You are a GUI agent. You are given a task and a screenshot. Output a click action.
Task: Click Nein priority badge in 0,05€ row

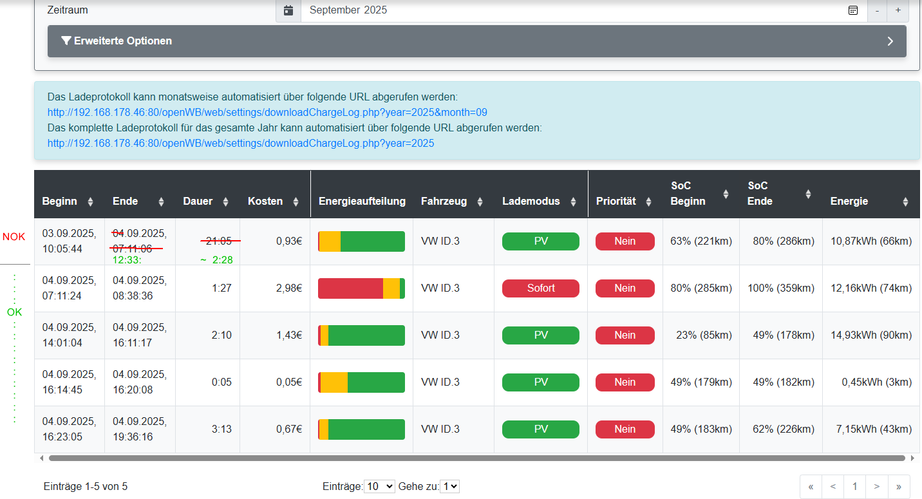(x=625, y=382)
